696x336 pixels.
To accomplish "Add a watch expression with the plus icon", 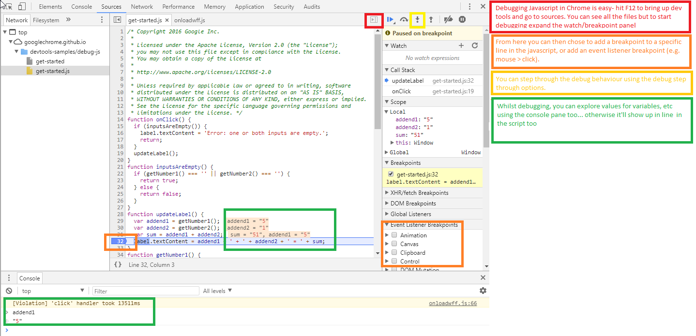I will coord(461,45).
